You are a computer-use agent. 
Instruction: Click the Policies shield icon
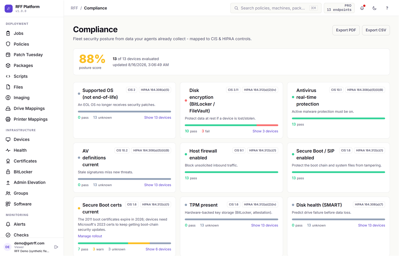coord(8,44)
